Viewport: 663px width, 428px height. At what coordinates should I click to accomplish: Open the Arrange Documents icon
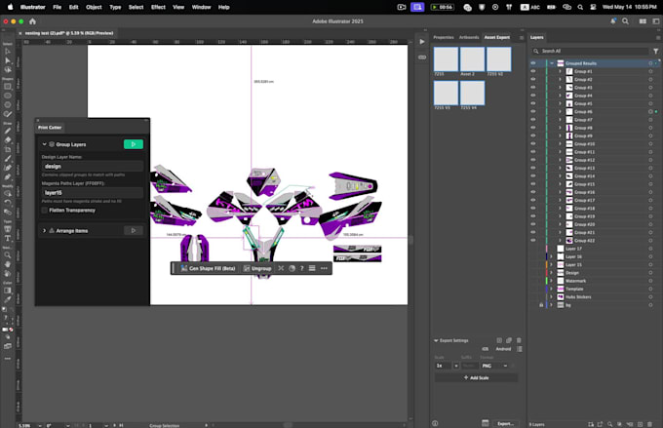(x=643, y=21)
